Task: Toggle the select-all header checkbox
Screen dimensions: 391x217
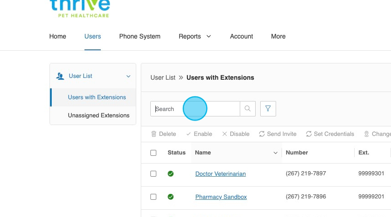Action: point(153,153)
